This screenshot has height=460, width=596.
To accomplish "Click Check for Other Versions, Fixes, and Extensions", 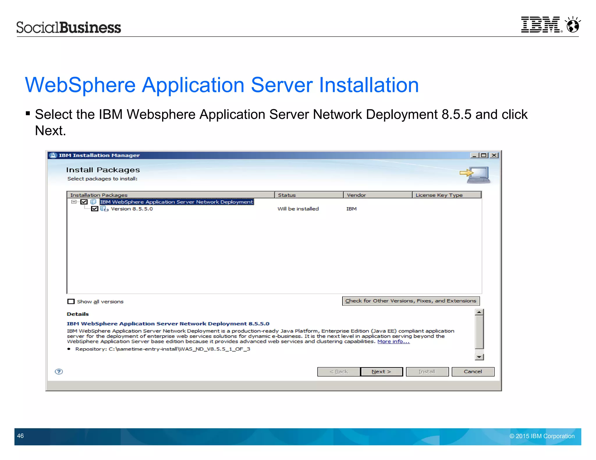I will 411,301.
